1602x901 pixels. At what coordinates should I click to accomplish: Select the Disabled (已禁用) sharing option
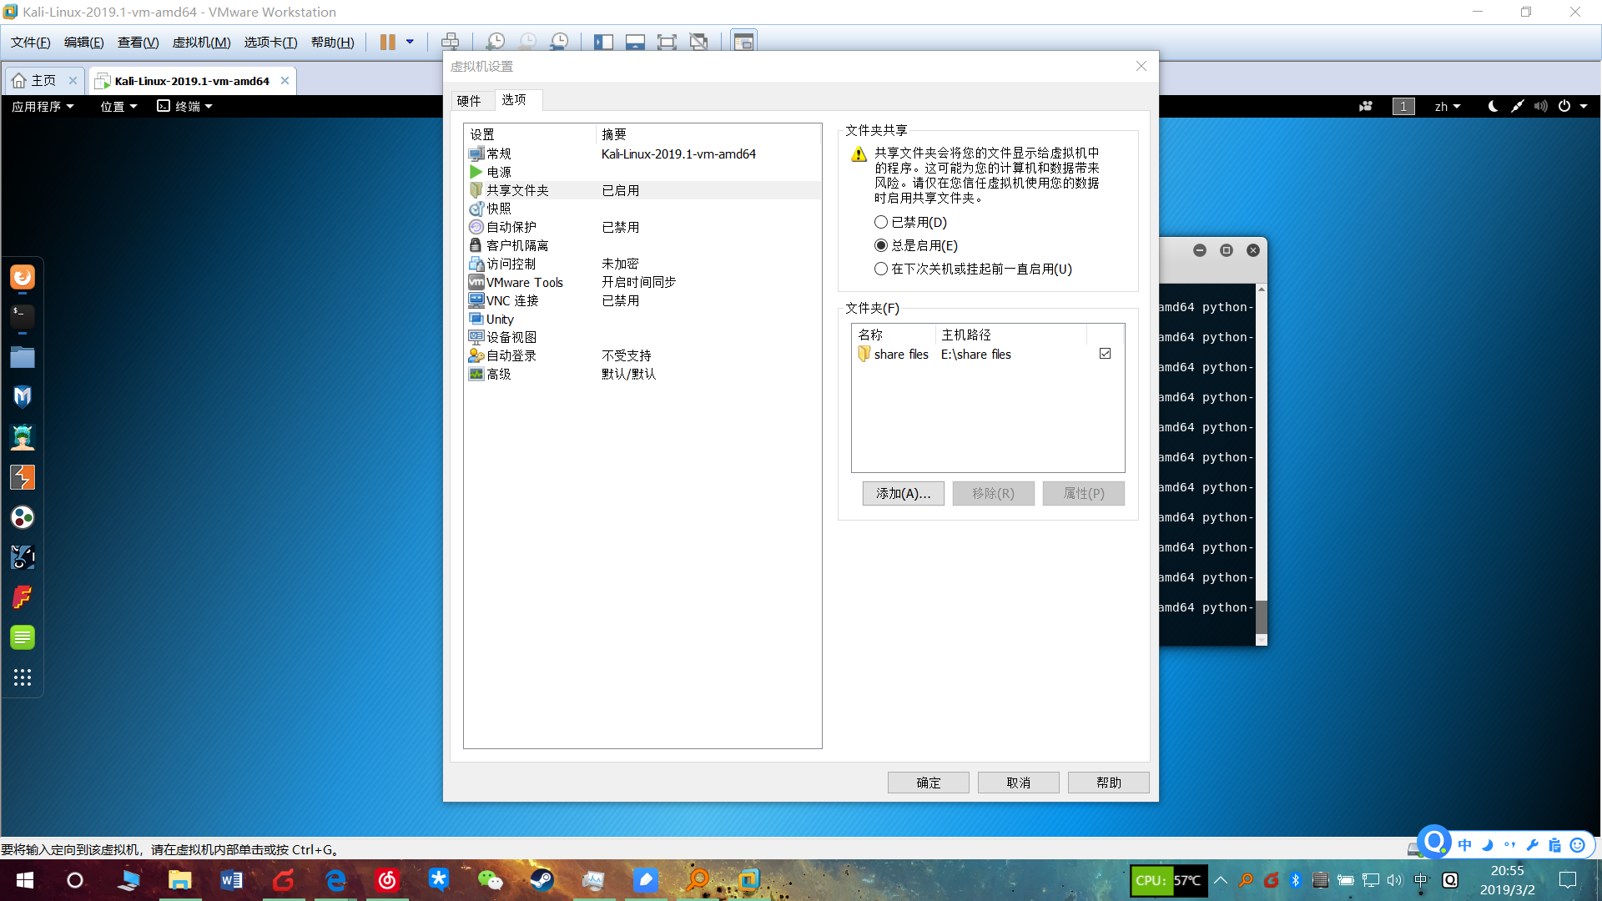click(881, 222)
